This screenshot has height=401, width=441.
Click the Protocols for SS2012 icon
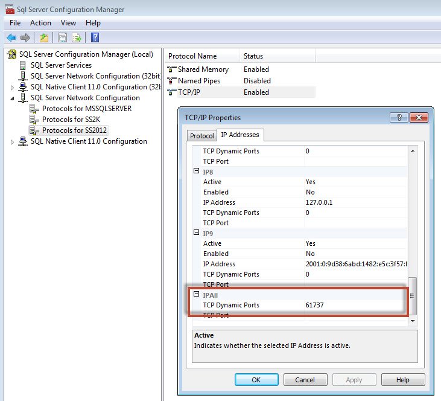tap(34, 130)
